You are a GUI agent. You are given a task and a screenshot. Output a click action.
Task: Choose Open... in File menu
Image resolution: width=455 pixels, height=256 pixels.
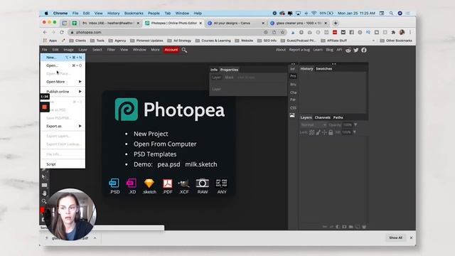pos(63,65)
